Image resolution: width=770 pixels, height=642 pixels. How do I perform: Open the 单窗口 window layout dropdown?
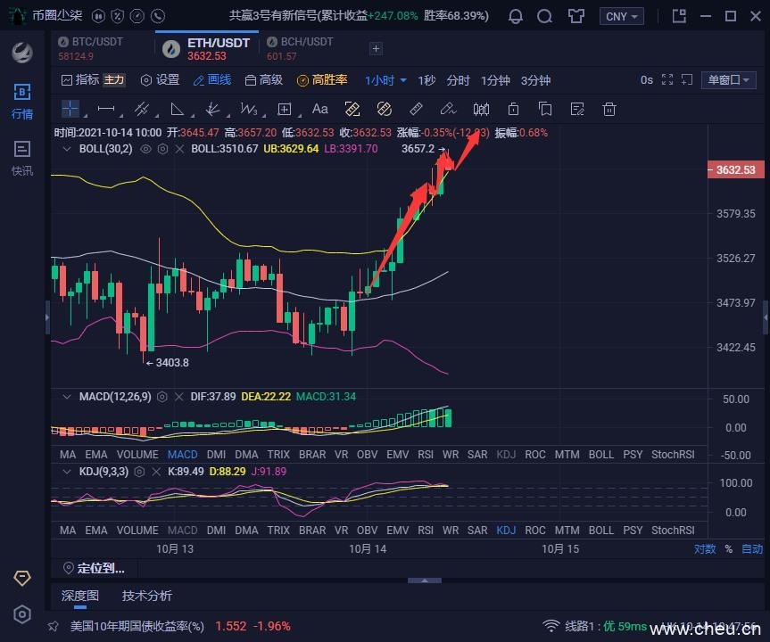point(728,80)
